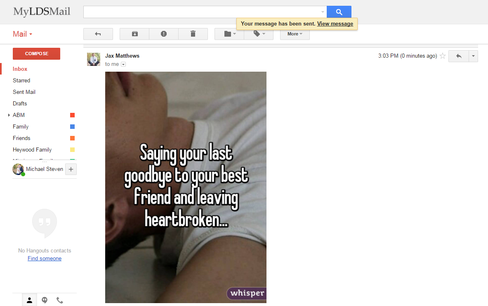Click the View message link
Viewport: 488px width, 306px height.
pos(335,23)
